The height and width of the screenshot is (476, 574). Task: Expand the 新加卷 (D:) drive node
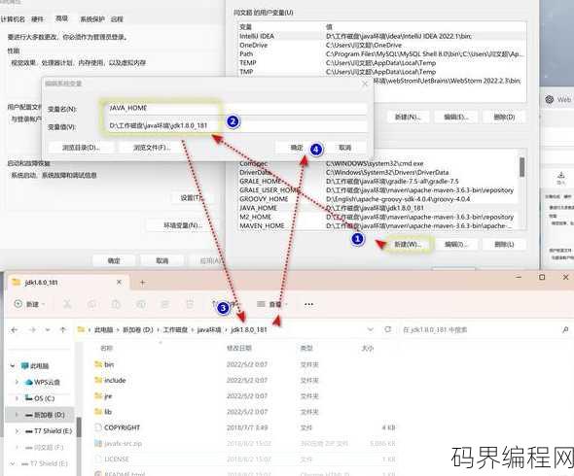click(x=17, y=415)
